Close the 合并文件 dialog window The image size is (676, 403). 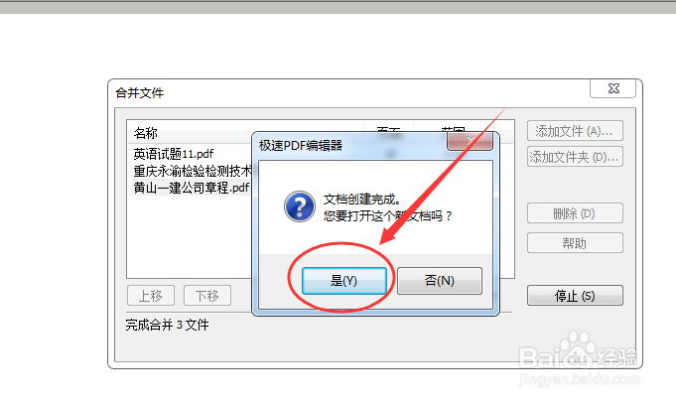coord(613,88)
